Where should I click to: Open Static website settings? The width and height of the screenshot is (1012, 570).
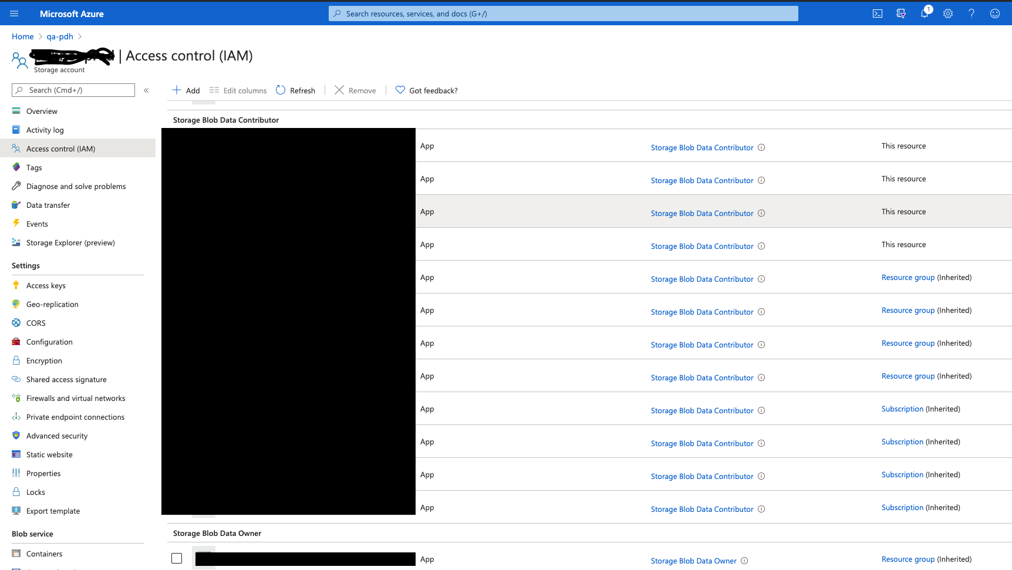pos(49,454)
